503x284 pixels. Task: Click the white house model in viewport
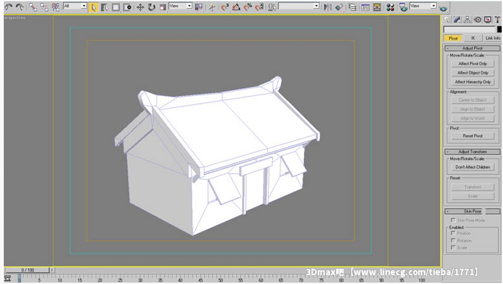[218, 157]
